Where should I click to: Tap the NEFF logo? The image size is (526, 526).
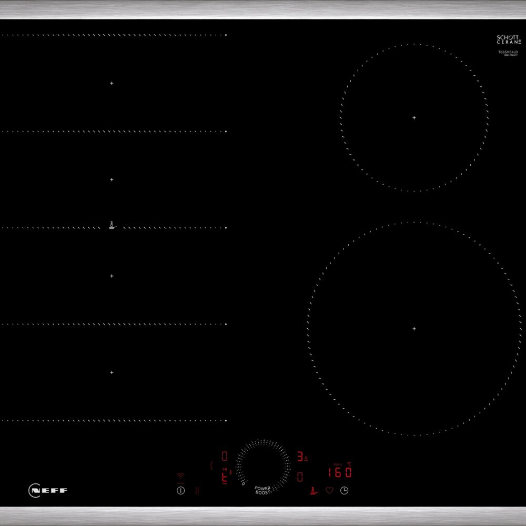click(48, 490)
